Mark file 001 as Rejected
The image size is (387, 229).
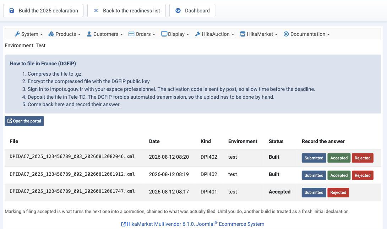click(x=338, y=192)
